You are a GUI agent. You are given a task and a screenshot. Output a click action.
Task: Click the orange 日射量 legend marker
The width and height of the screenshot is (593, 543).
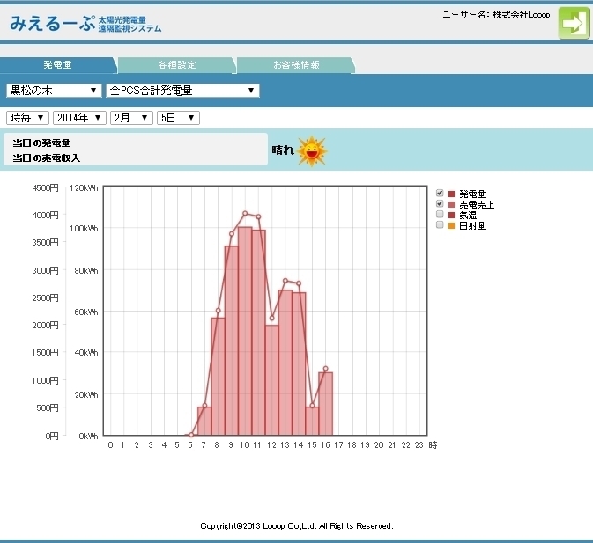coord(452,225)
